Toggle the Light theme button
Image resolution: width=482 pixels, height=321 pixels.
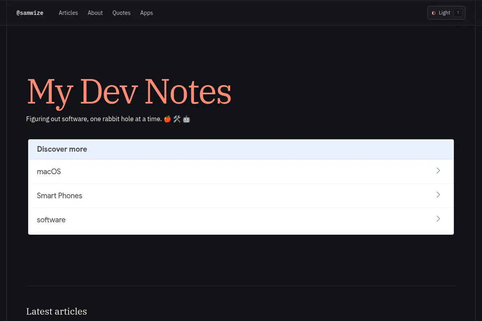pyautogui.click(x=446, y=13)
